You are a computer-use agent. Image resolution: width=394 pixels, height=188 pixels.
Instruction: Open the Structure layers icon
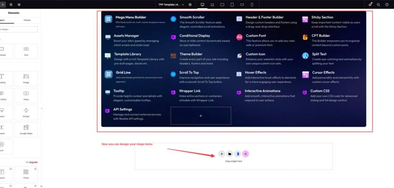pyautogui.click(x=19, y=5)
